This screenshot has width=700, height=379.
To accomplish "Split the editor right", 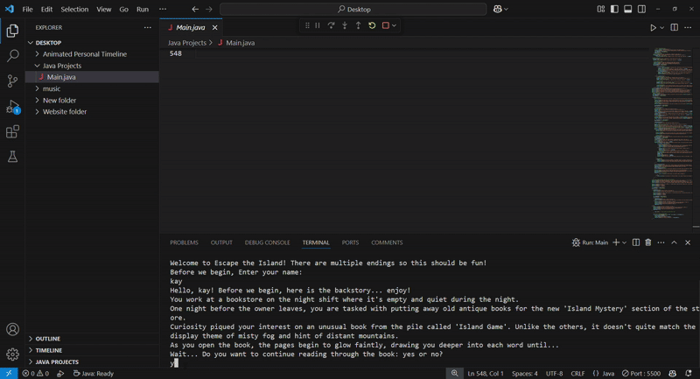I will tap(674, 28).
